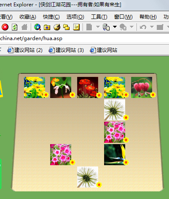Expand dropdown arrow beside Undo icon
This screenshot has width=169, height=199.
pos(152,27)
